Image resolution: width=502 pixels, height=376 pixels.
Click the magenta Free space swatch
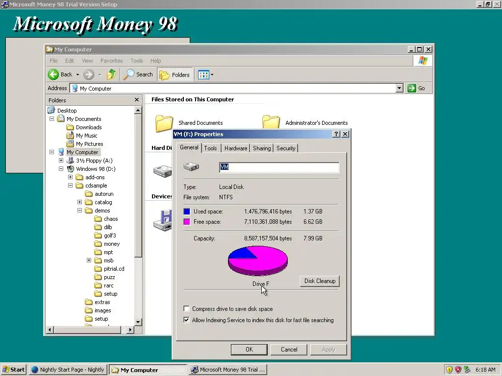(187, 222)
